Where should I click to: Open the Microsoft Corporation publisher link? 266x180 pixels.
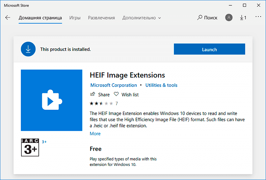pyautogui.click(x=113, y=85)
